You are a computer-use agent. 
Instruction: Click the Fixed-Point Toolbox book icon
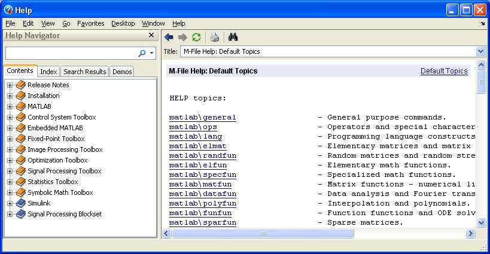click(20, 139)
